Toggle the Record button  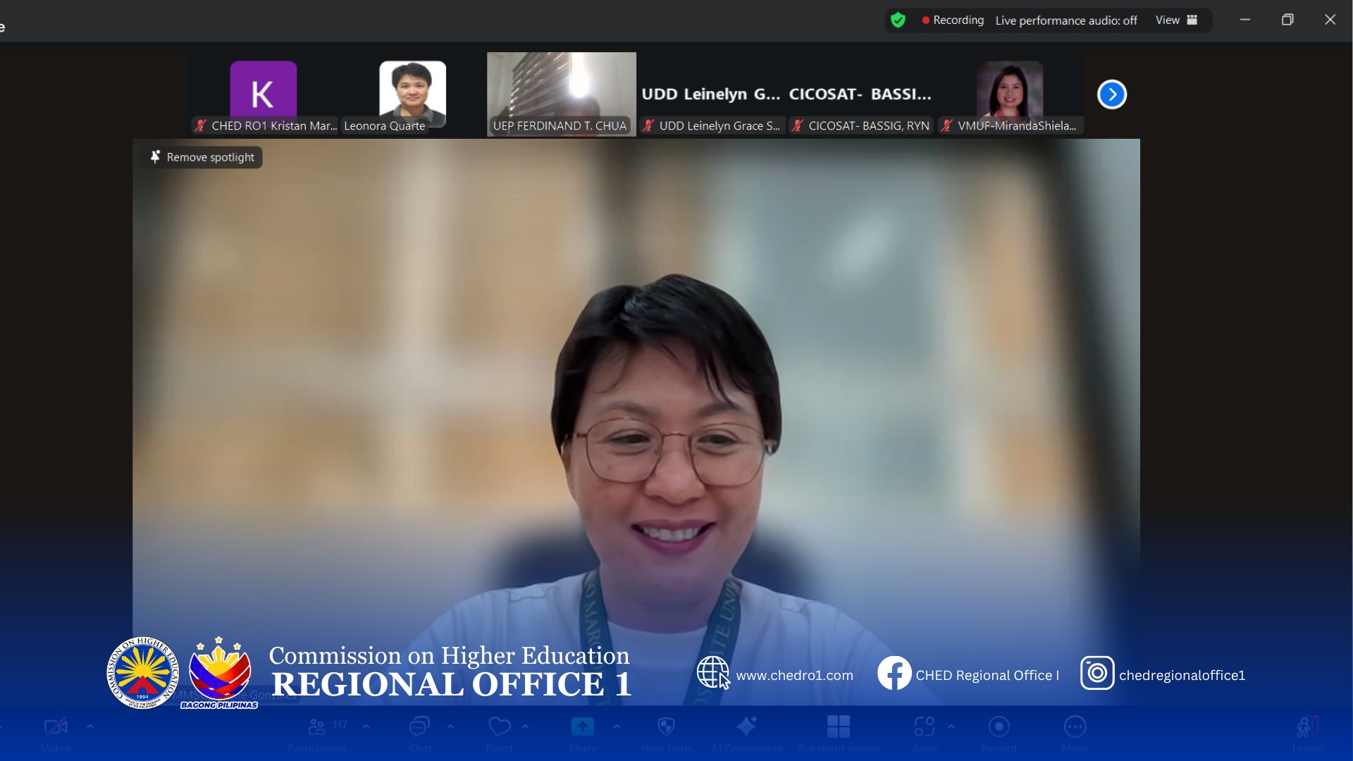[999, 727]
